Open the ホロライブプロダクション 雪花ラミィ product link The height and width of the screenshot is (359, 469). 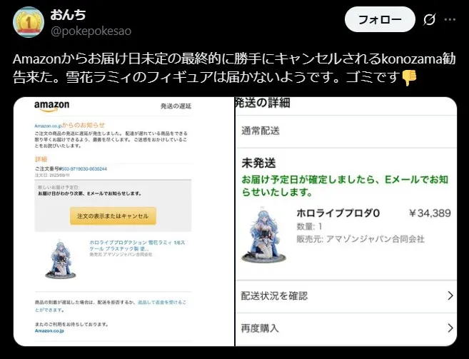137,246
